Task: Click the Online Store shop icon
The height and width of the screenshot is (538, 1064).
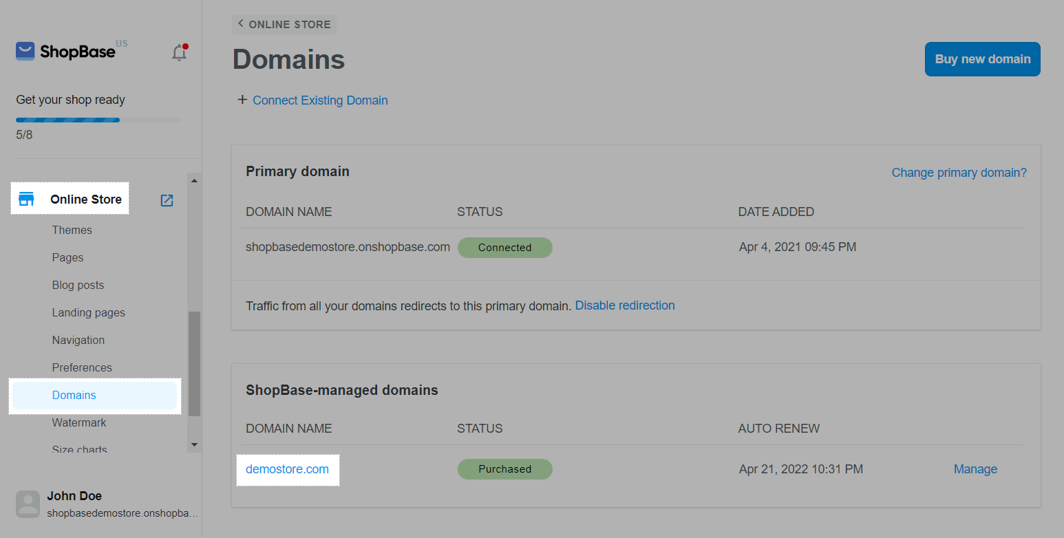Action: click(26, 200)
